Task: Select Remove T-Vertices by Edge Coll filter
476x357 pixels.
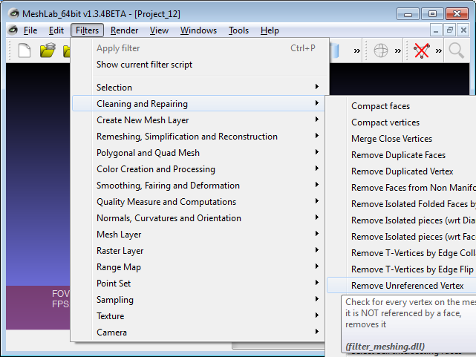Action: 402,253
